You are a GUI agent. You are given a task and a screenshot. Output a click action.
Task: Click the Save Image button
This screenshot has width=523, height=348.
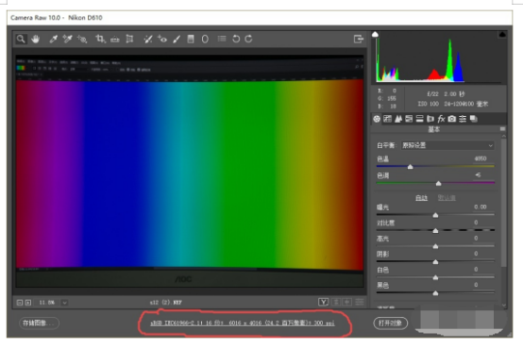click(39, 323)
